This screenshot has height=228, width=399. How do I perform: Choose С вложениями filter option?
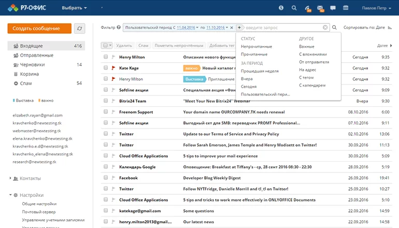(x=313, y=54)
